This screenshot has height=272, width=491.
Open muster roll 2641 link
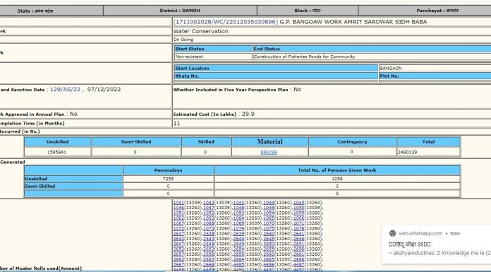tap(298, 234)
